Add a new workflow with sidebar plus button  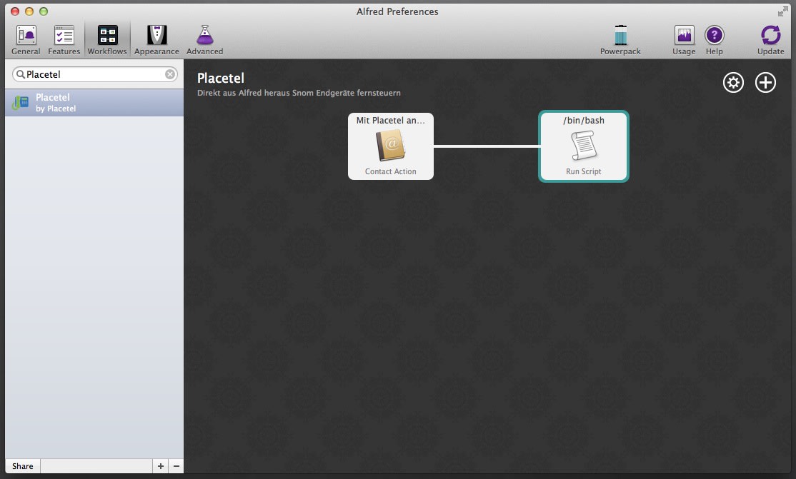pyautogui.click(x=161, y=466)
